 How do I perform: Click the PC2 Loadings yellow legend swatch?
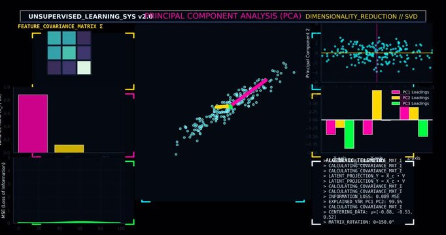click(396, 98)
